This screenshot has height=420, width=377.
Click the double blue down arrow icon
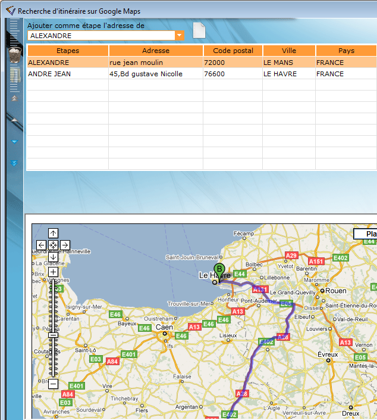point(14,163)
